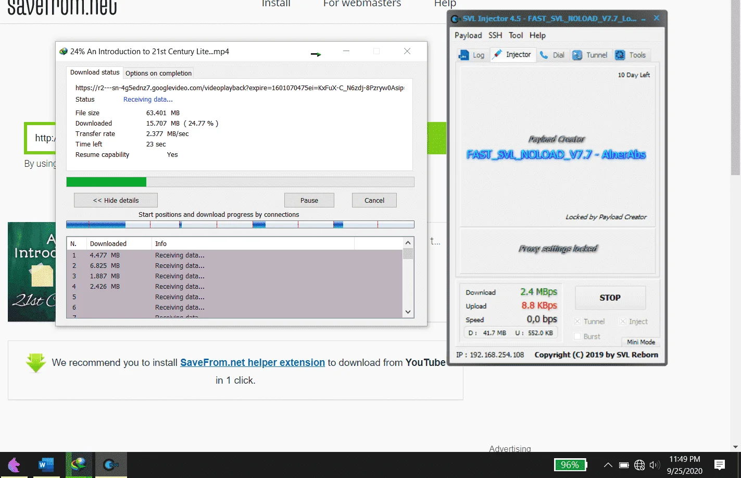Open SaveFrom.net helper extension link
The height and width of the screenshot is (478, 741).
coord(253,363)
